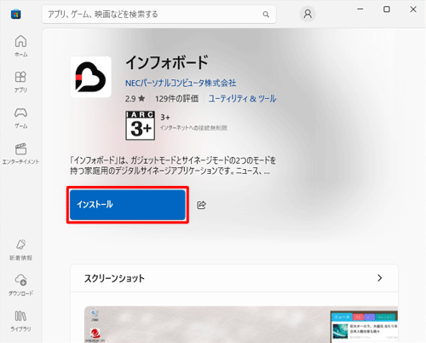Open the app screenshot thumbnail

click(x=241, y=324)
